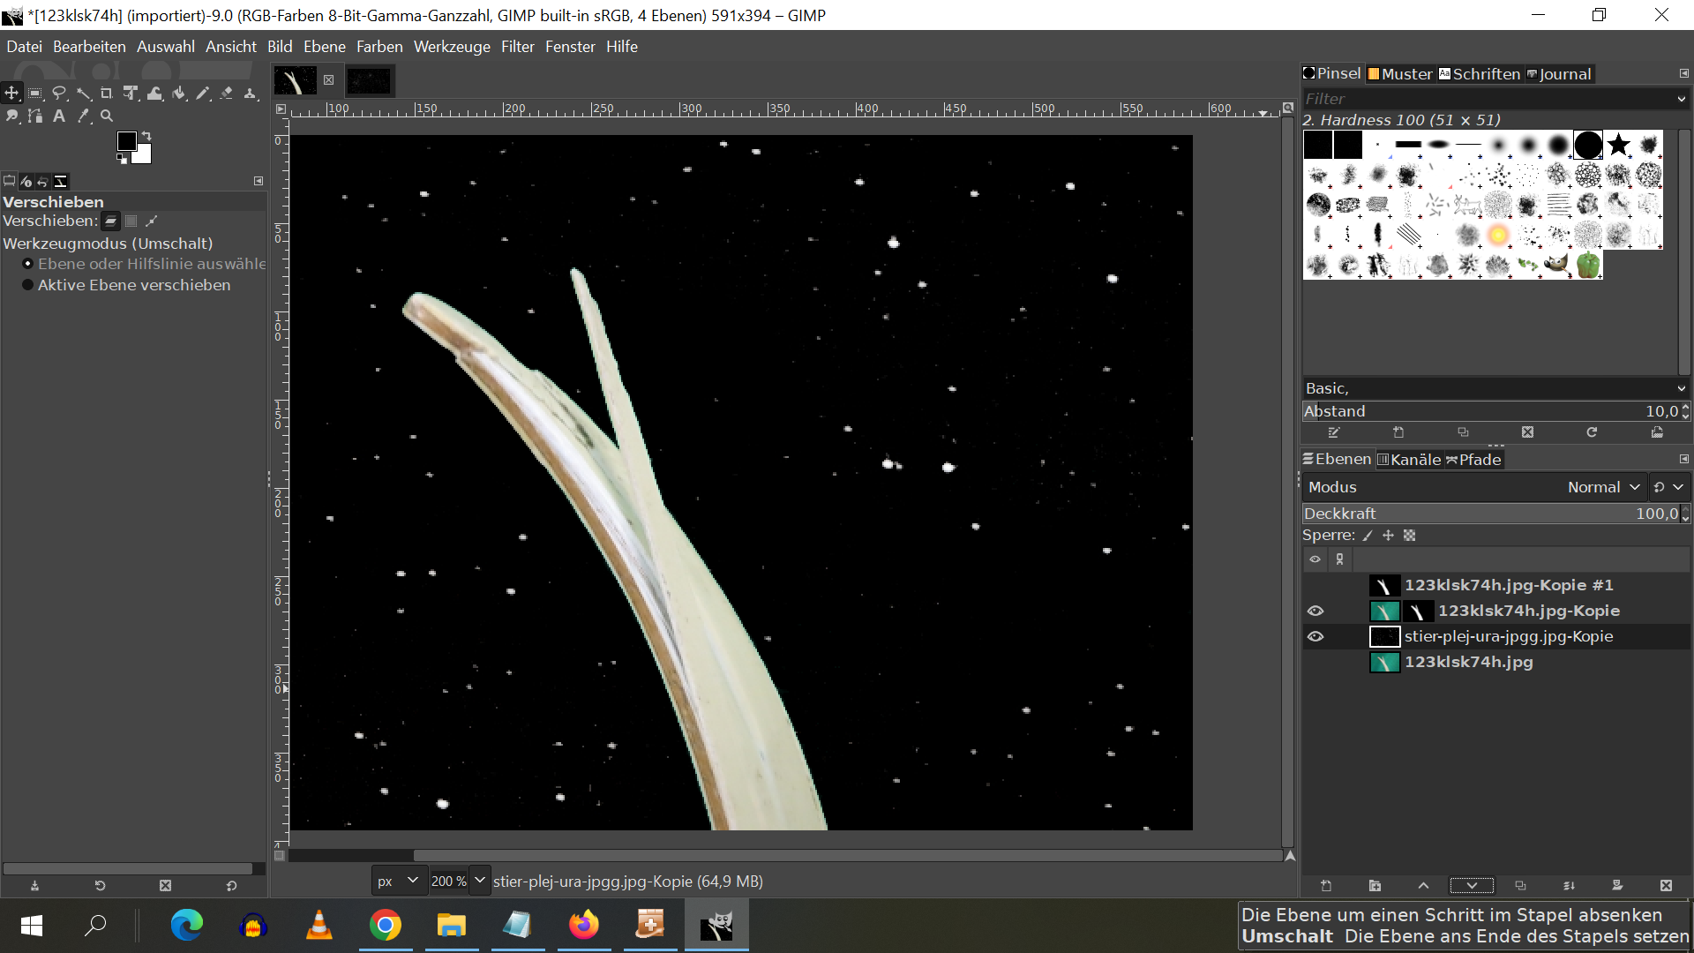Click the Delete brush icon

[1527, 432]
